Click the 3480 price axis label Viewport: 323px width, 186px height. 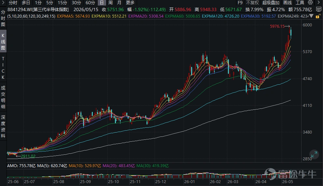click(307, 132)
